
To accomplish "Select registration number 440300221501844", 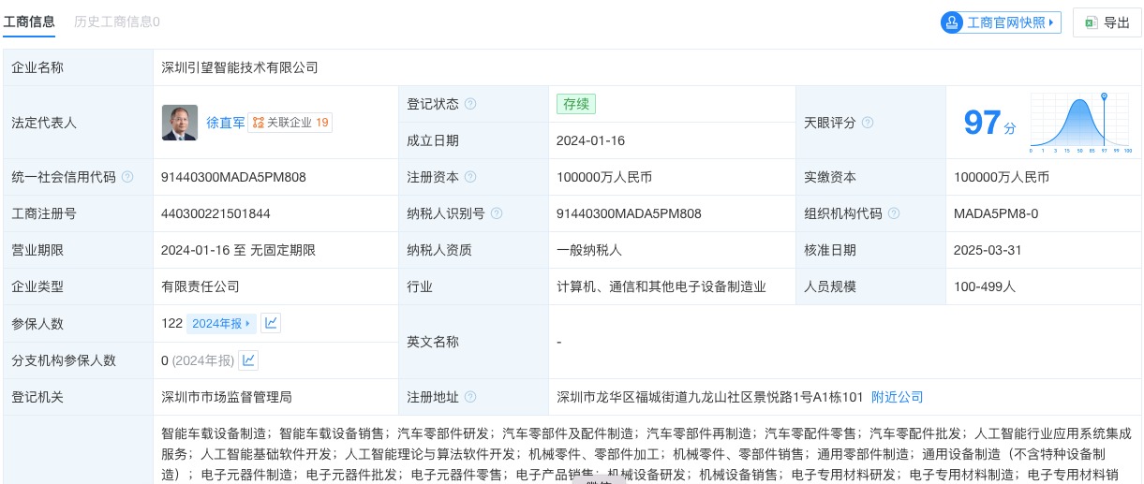I will tap(215, 213).
